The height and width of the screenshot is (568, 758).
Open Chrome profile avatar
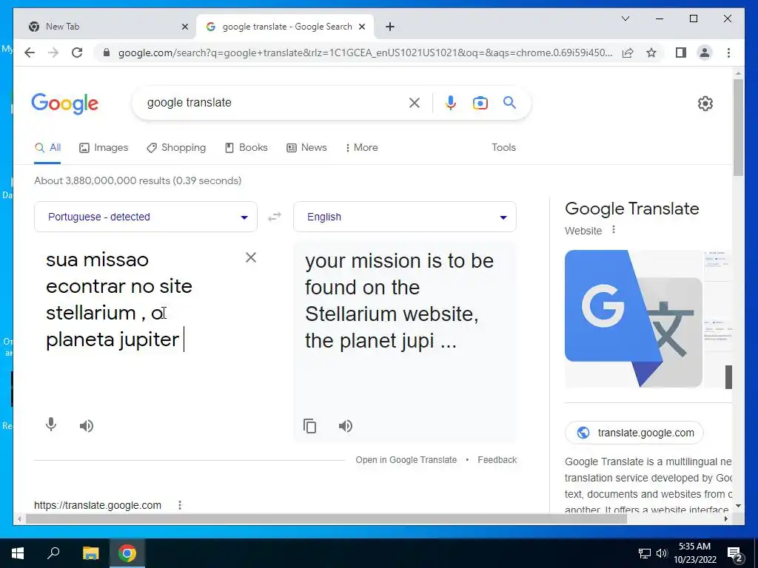coord(705,53)
